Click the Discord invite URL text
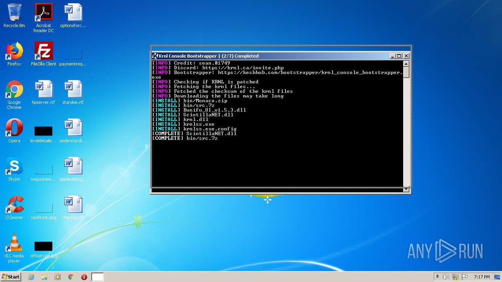502x282 pixels. 243,68
